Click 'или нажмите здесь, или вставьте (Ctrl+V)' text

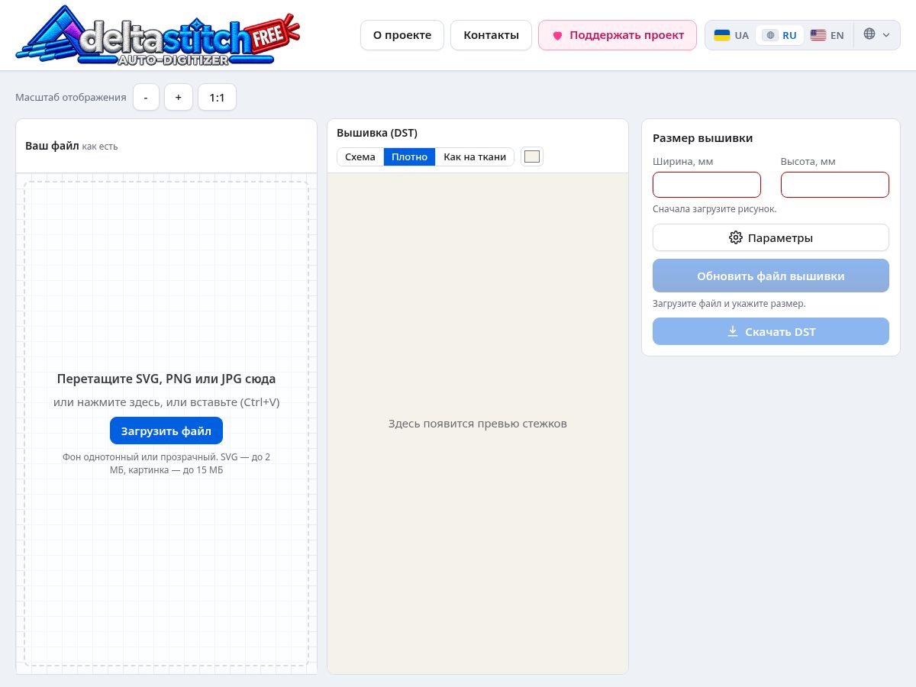(166, 402)
